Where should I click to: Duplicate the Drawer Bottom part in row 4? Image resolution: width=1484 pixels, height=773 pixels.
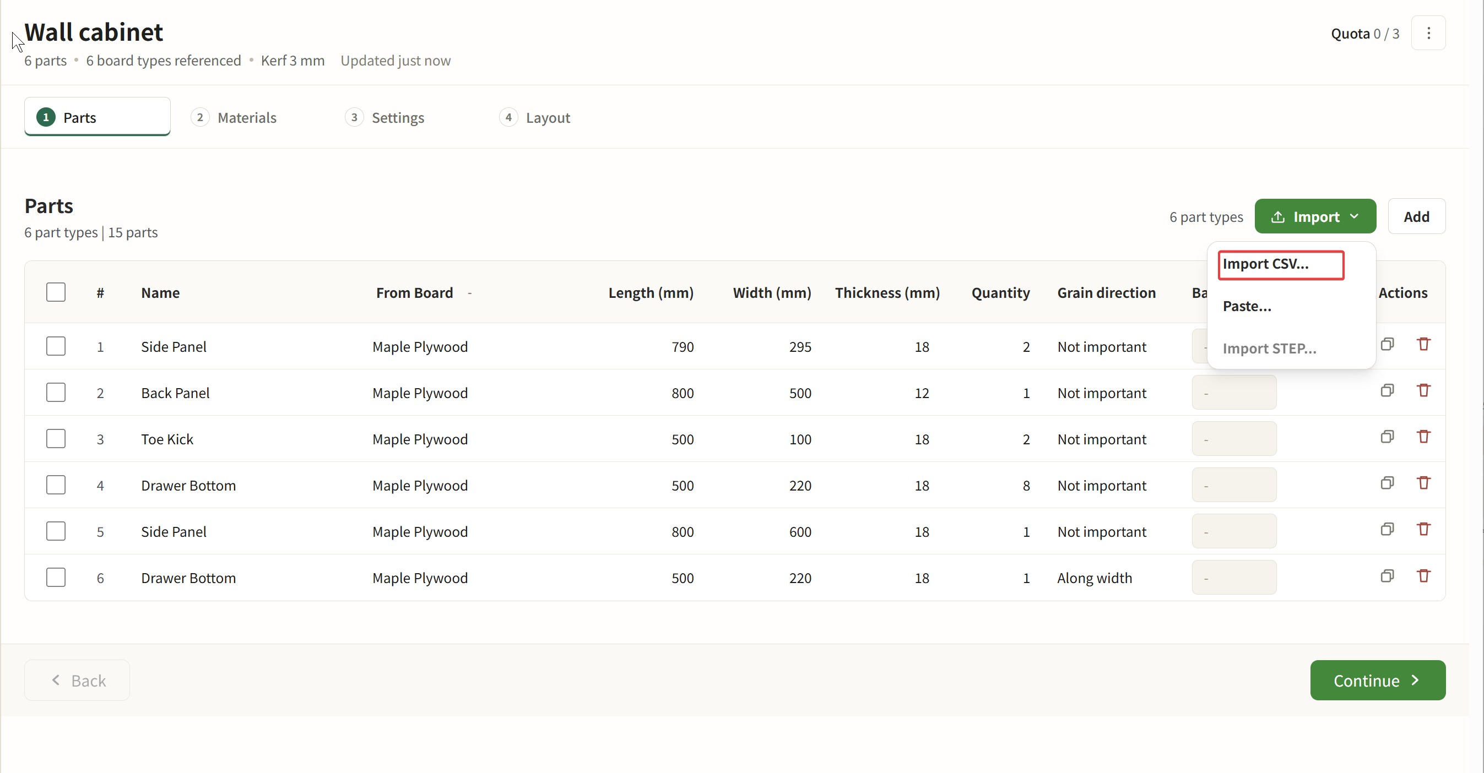[1388, 483]
